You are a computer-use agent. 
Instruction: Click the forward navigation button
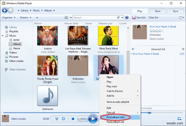pos(11,11)
